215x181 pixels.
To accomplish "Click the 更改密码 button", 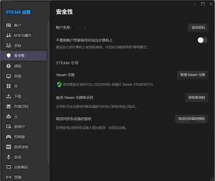I will (198, 28).
